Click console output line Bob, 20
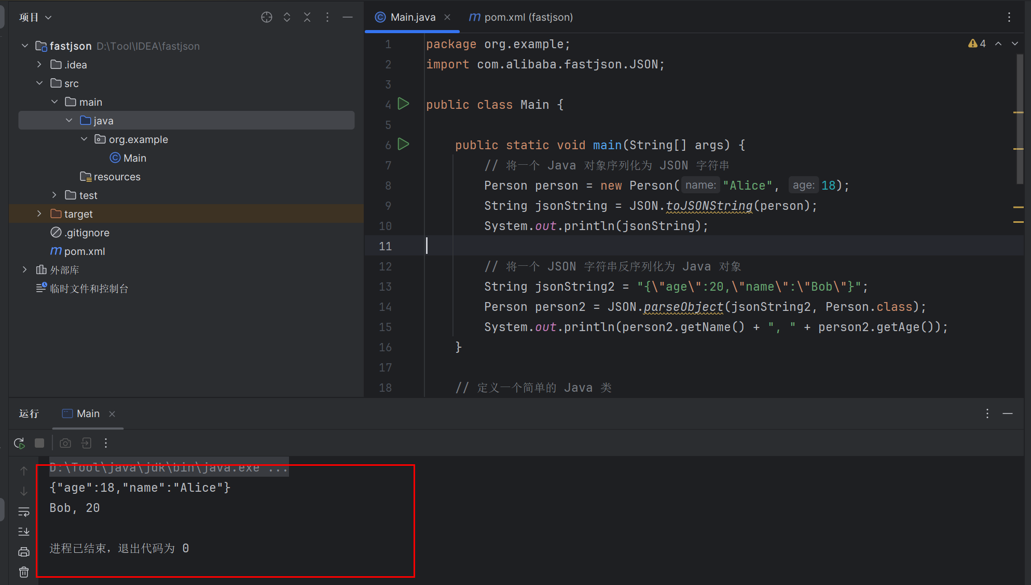This screenshot has width=1031, height=585. coord(75,508)
